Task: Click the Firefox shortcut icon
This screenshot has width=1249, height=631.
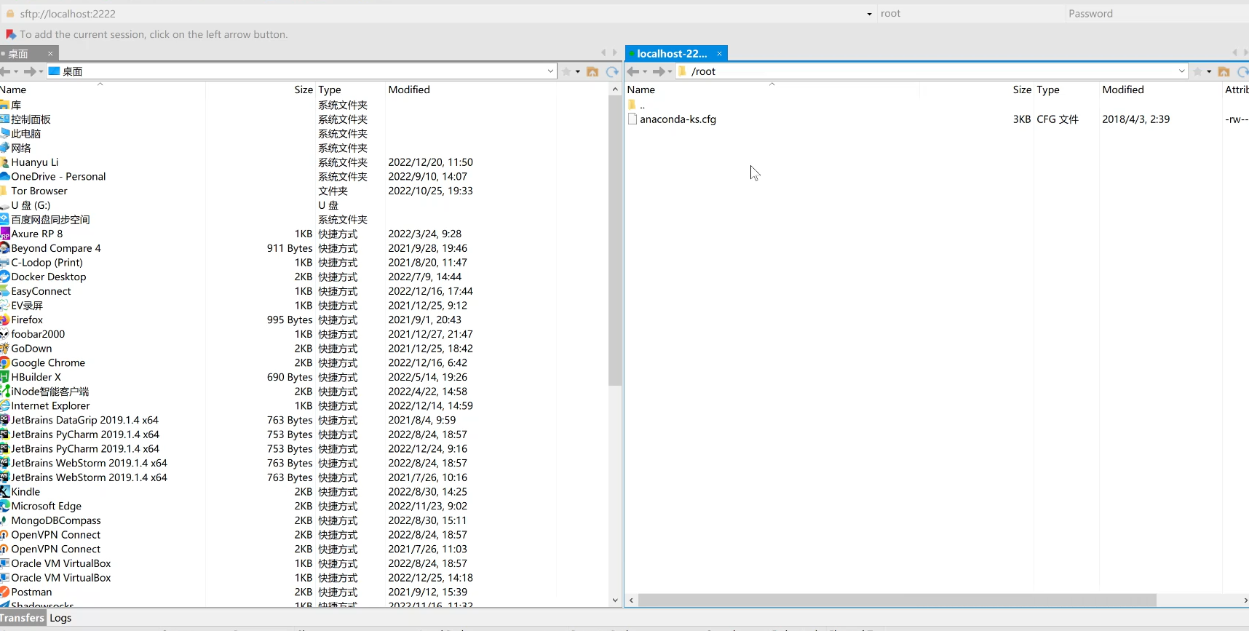Action: (x=5, y=320)
